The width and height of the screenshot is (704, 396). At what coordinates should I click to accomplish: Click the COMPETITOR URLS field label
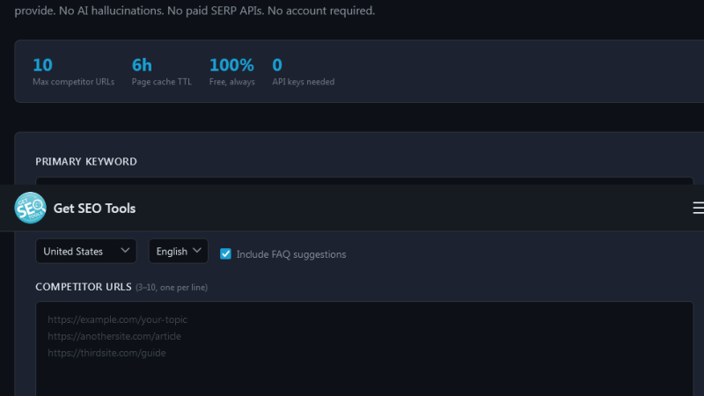(84, 287)
